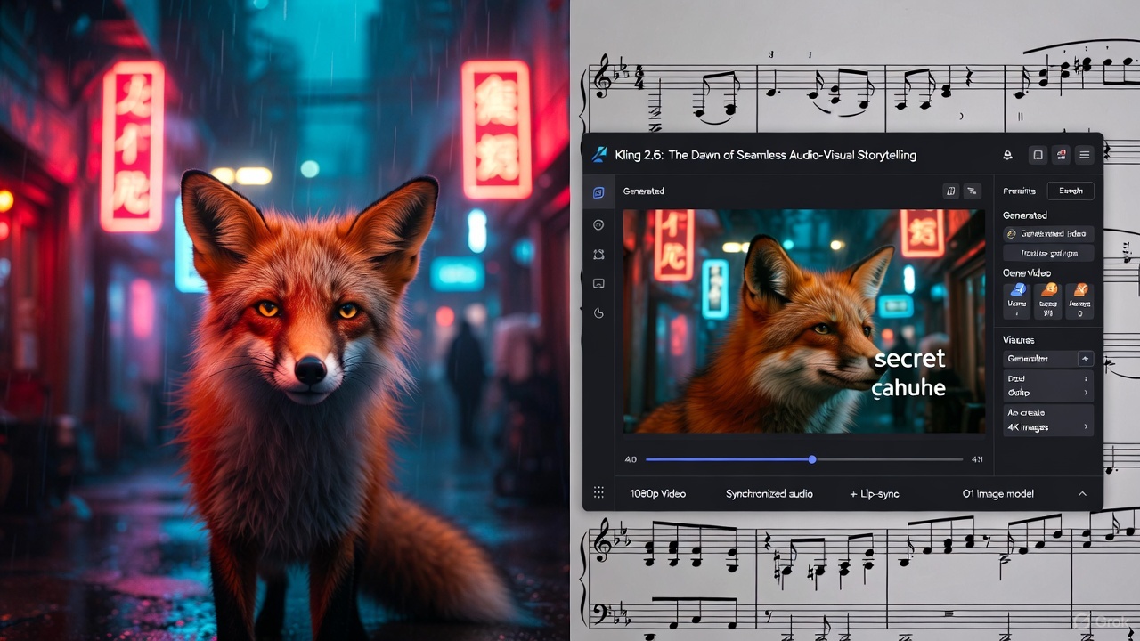Image resolution: width=1140 pixels, height=641 pixels.
Task: Toggle grid view above the generated video
Action: [950, 191]
